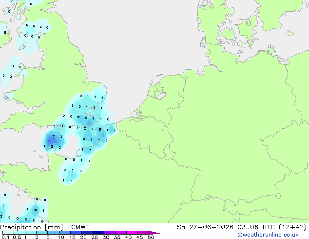Viewport: 309px width, 239px height.
Task: Click the date 'Sa 27-06-2026'
Action: pyautogui.click(x=205, y=227)
